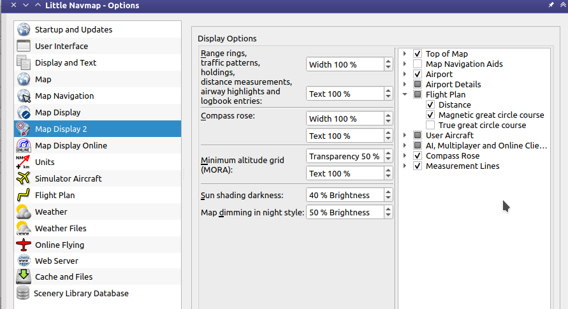Open the Units options page
Screen dimensions: 568x309
coord(98,162)
